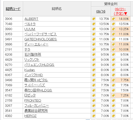Select stock code 3906 cell
Image resolution: width=133 pixels, height=120 pixels.
(x=13, y=19)
